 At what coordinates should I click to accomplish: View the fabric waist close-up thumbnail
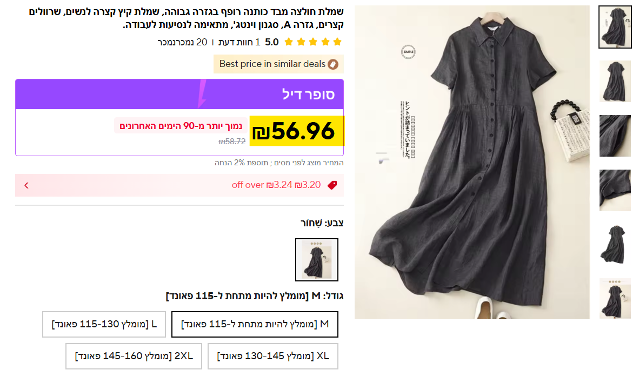(x=615, y=136)
